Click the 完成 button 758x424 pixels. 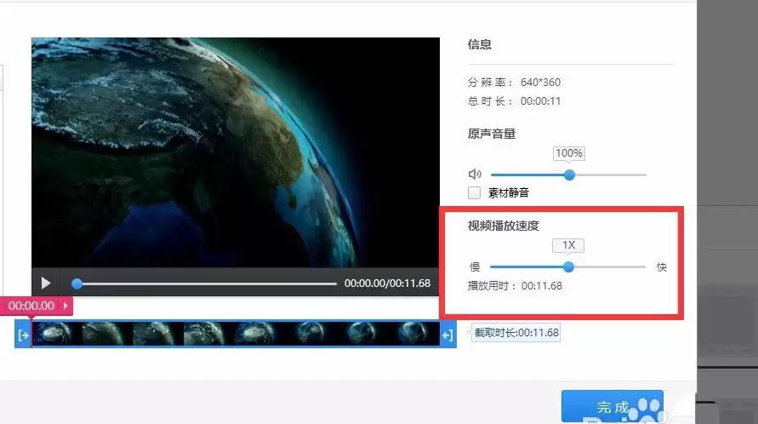pyautogui.click(x=612, y=407)
